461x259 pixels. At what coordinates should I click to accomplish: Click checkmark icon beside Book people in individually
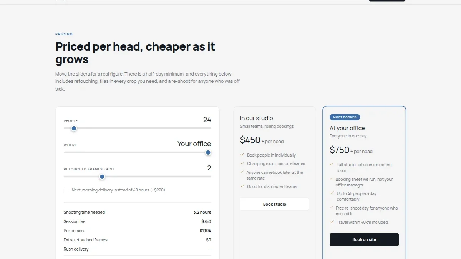(x=242, y=155)
